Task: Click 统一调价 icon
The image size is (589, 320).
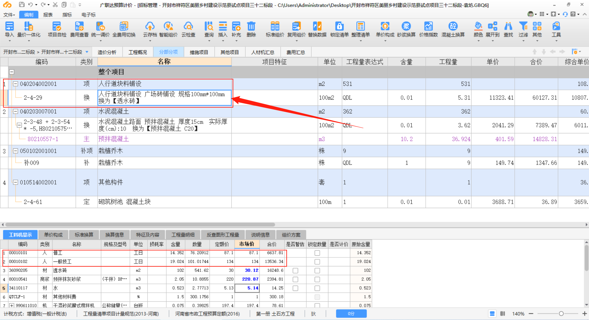Action: click(100, 29)
